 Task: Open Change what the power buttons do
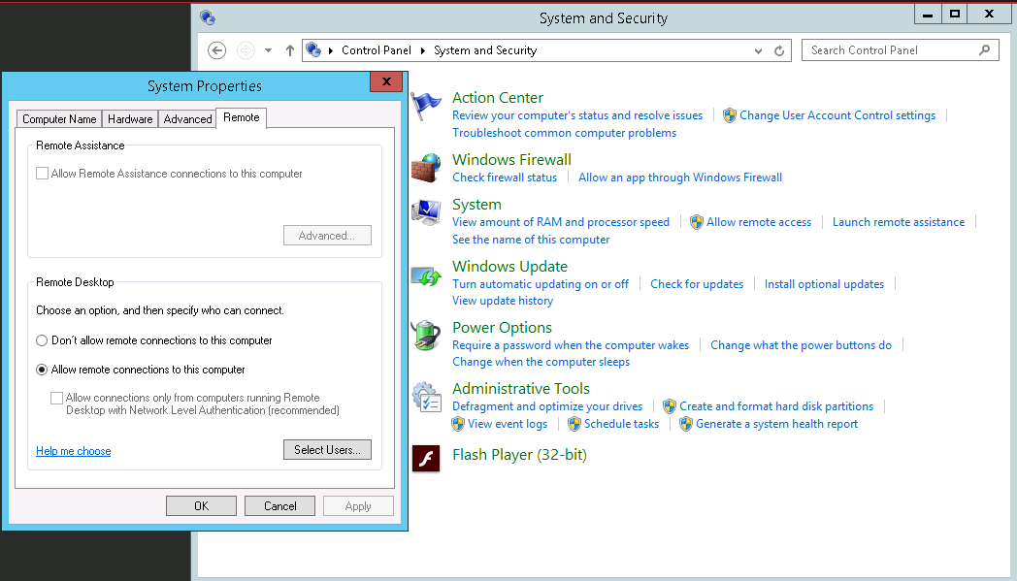click(x=801, y=345)
